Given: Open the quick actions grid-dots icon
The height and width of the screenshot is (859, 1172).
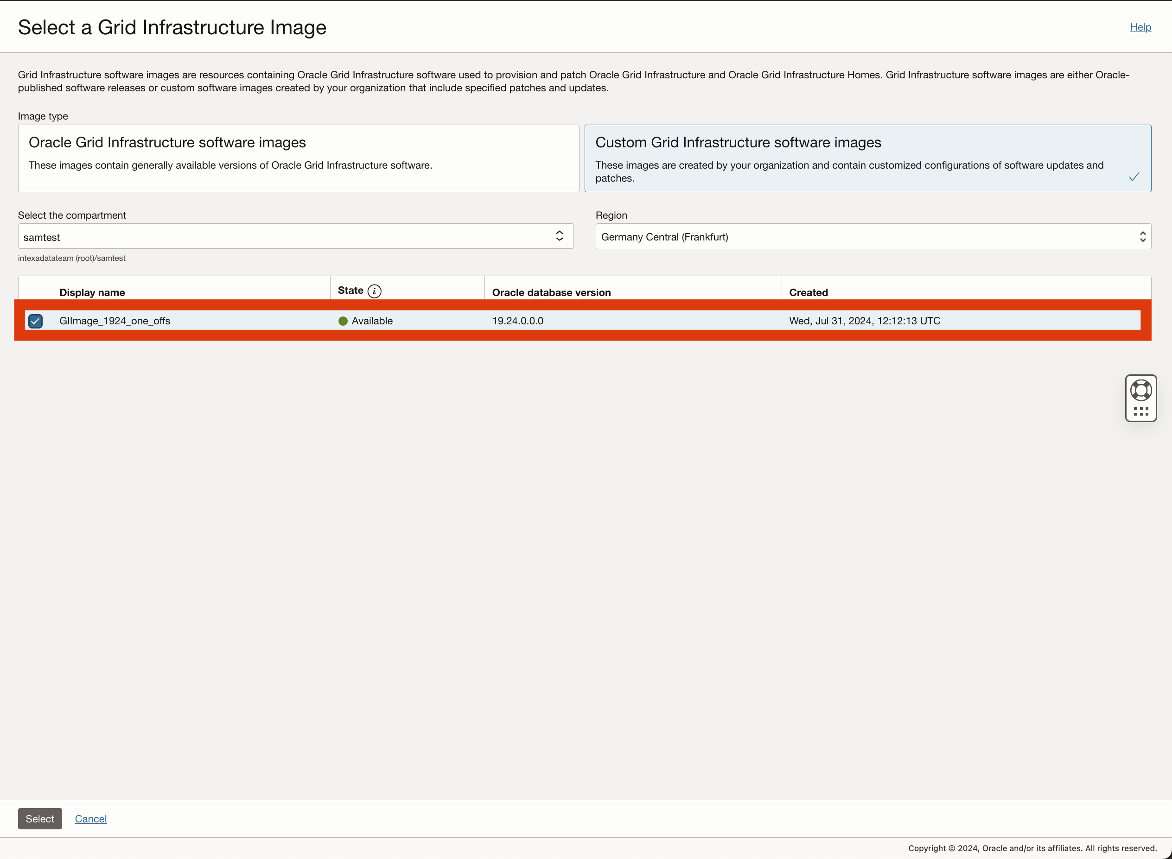Looking at the screenshot, I should (x=1140, y=411).
